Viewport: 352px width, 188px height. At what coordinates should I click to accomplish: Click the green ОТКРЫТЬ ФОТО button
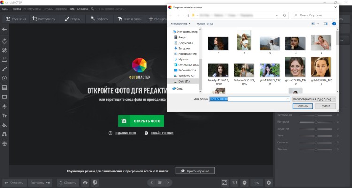click(141, 121)
